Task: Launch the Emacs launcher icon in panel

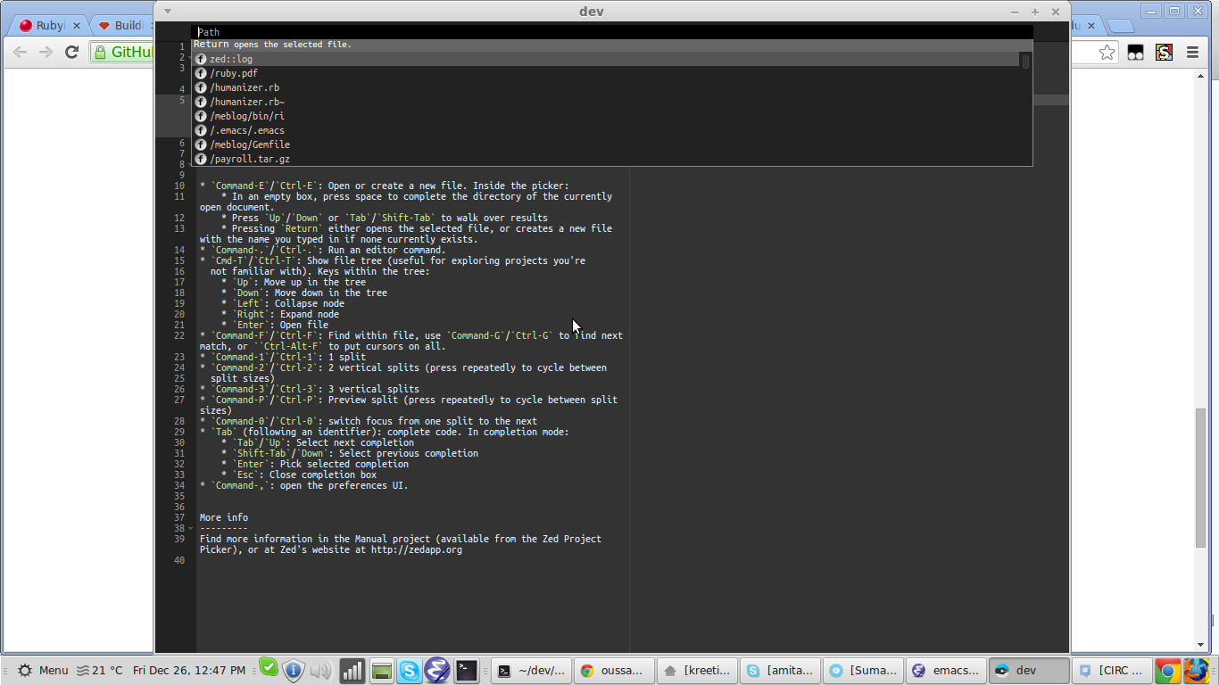Action: coord(437,671)
